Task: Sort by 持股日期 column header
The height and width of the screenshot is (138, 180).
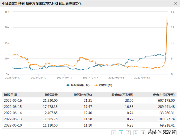Action: [10, 95]
